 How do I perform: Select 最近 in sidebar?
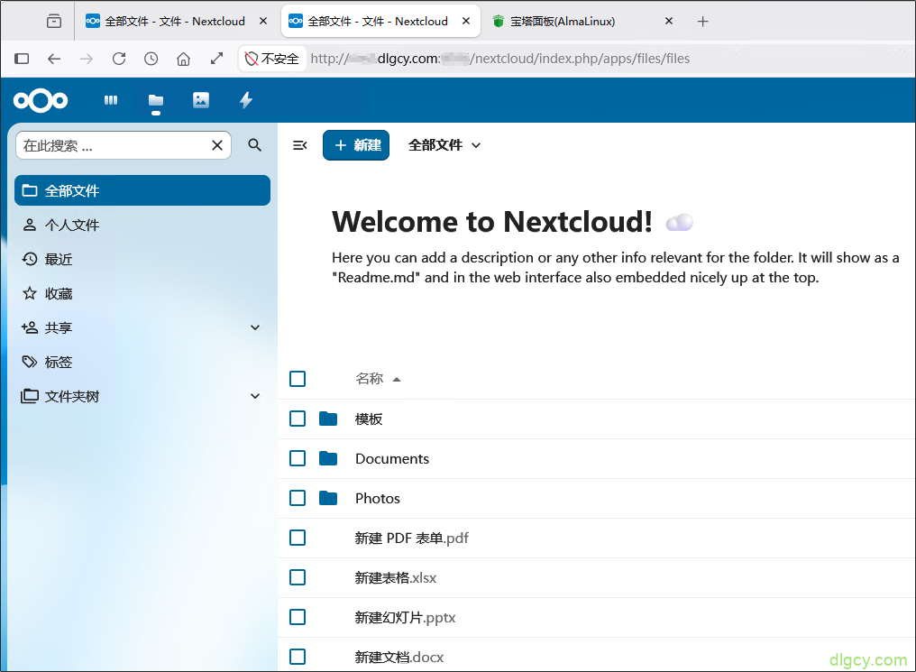[142, 260]
